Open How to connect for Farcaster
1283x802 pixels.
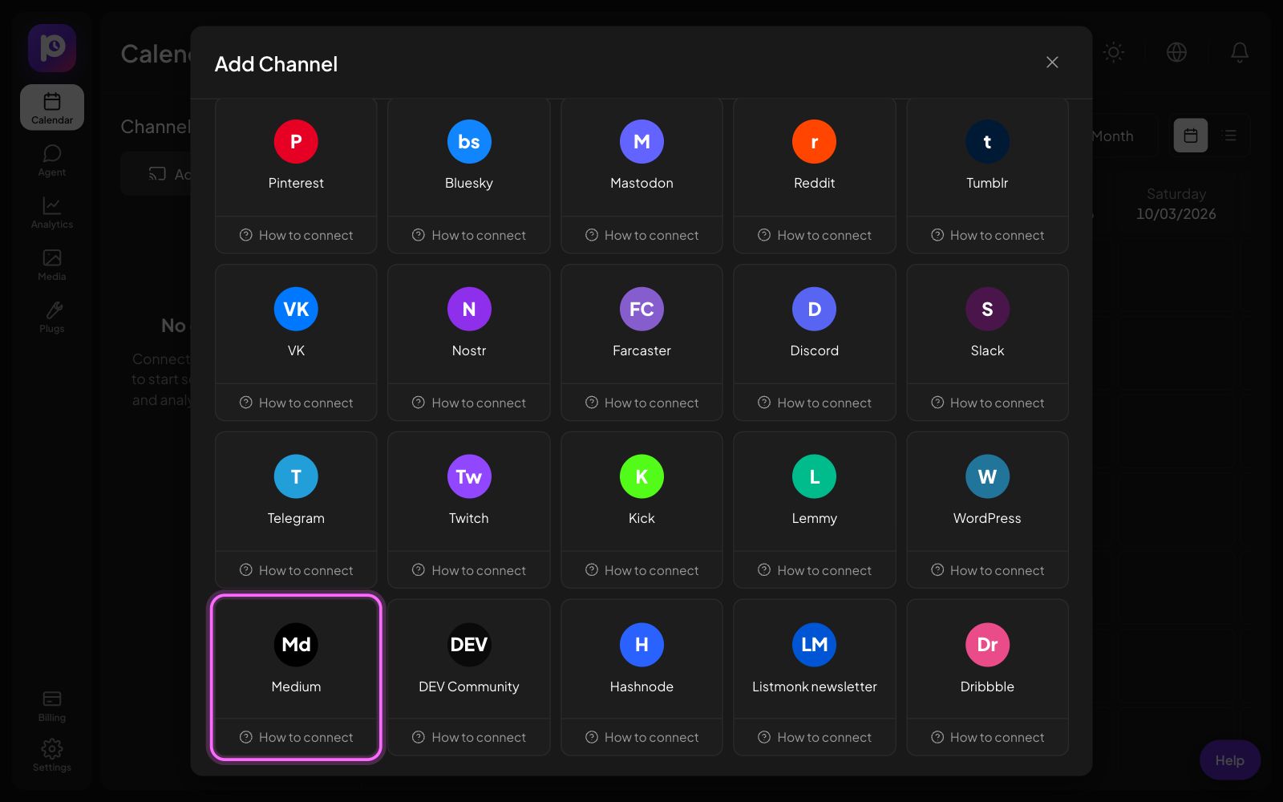click(641, 403)
